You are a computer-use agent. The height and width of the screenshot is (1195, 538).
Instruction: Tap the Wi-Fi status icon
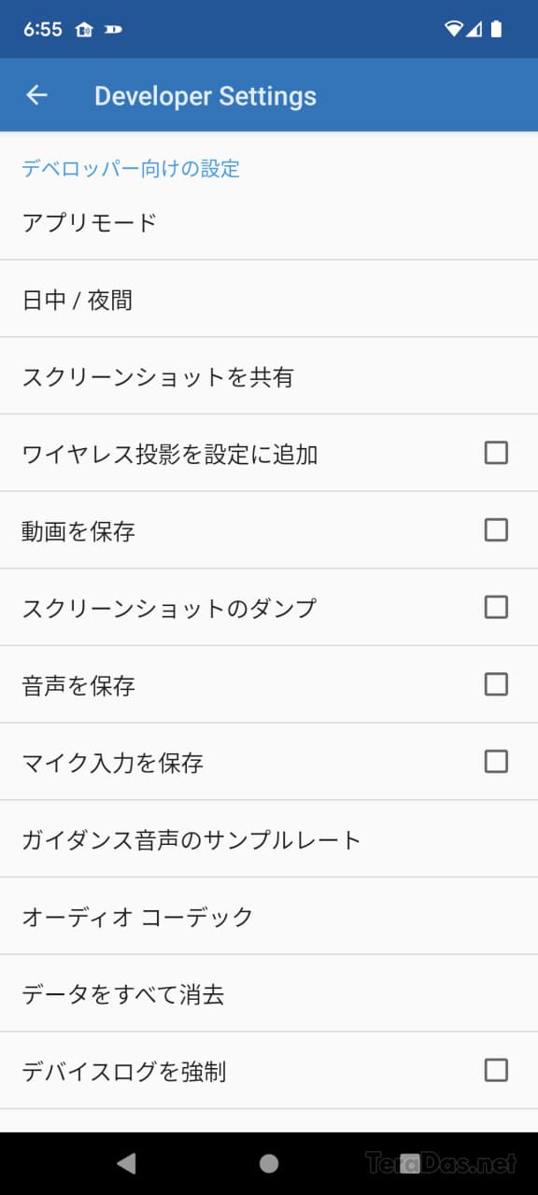tap(454, 29)
